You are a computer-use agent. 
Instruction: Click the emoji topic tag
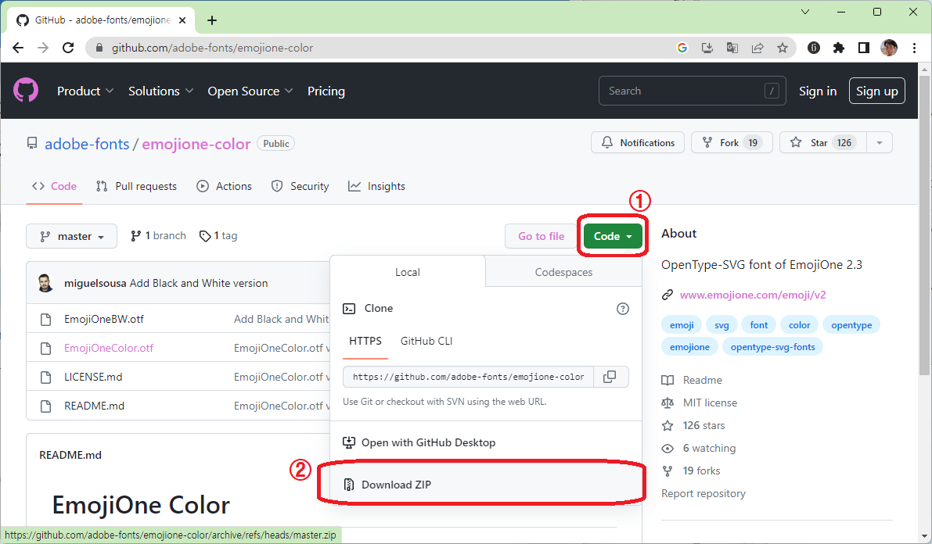(681, 325)
